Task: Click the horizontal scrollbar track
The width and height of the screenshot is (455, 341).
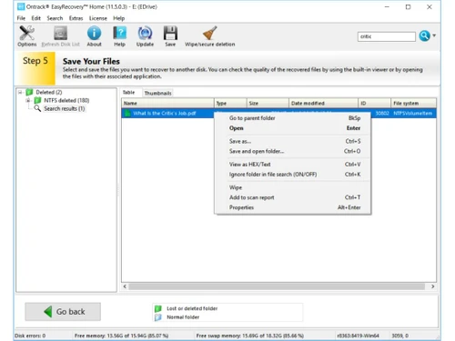Action: (277, 286)
